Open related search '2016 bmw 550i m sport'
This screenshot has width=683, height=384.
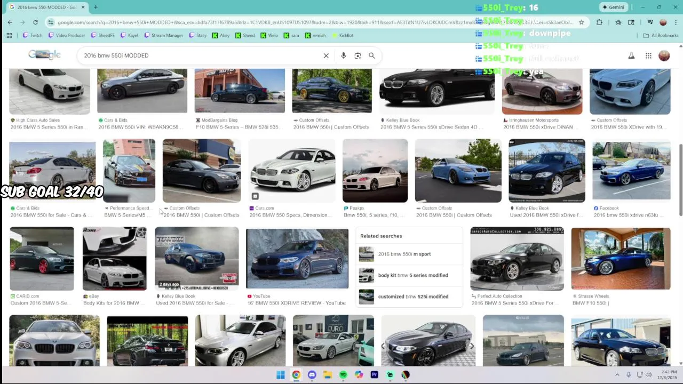tap(409, 254)
